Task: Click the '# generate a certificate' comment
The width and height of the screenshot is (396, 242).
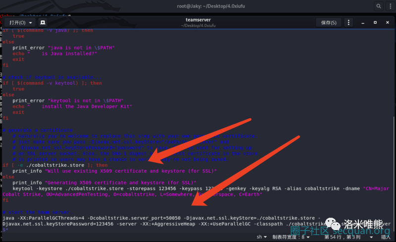Action: [38, 130]
